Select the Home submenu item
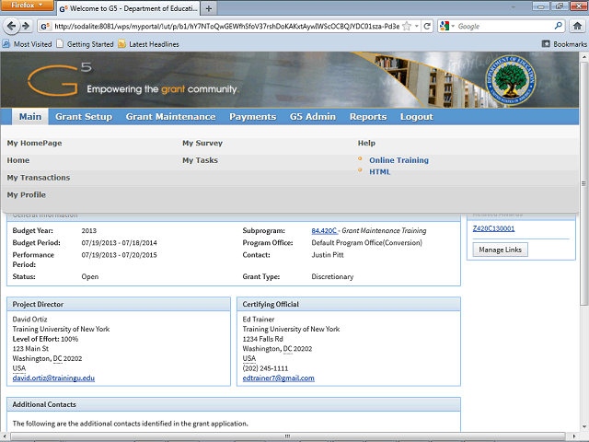The width and height of the screenshot is (589, 442). pyautogui.click(x=18, y=160)
